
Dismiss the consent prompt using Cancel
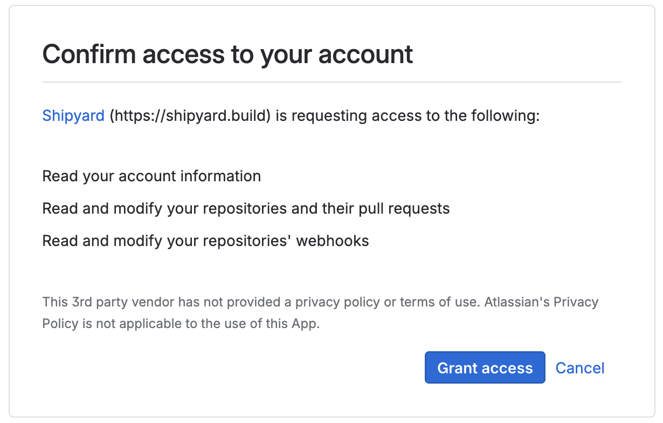point(579,367)
